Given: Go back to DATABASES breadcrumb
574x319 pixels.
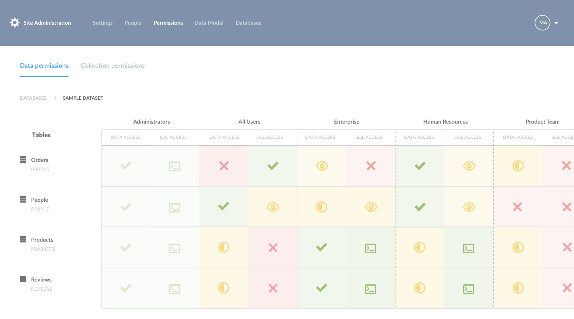Looking at the screenshot, I should point(33,98).
